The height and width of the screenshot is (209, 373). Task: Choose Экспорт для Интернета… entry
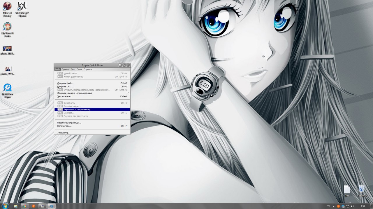point(92,116)
